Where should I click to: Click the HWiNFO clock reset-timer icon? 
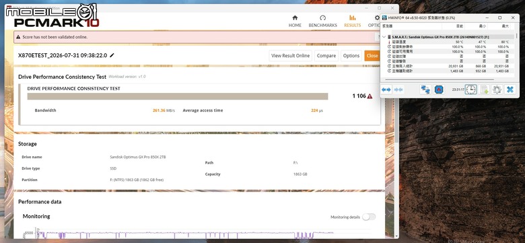coord(470,90)
